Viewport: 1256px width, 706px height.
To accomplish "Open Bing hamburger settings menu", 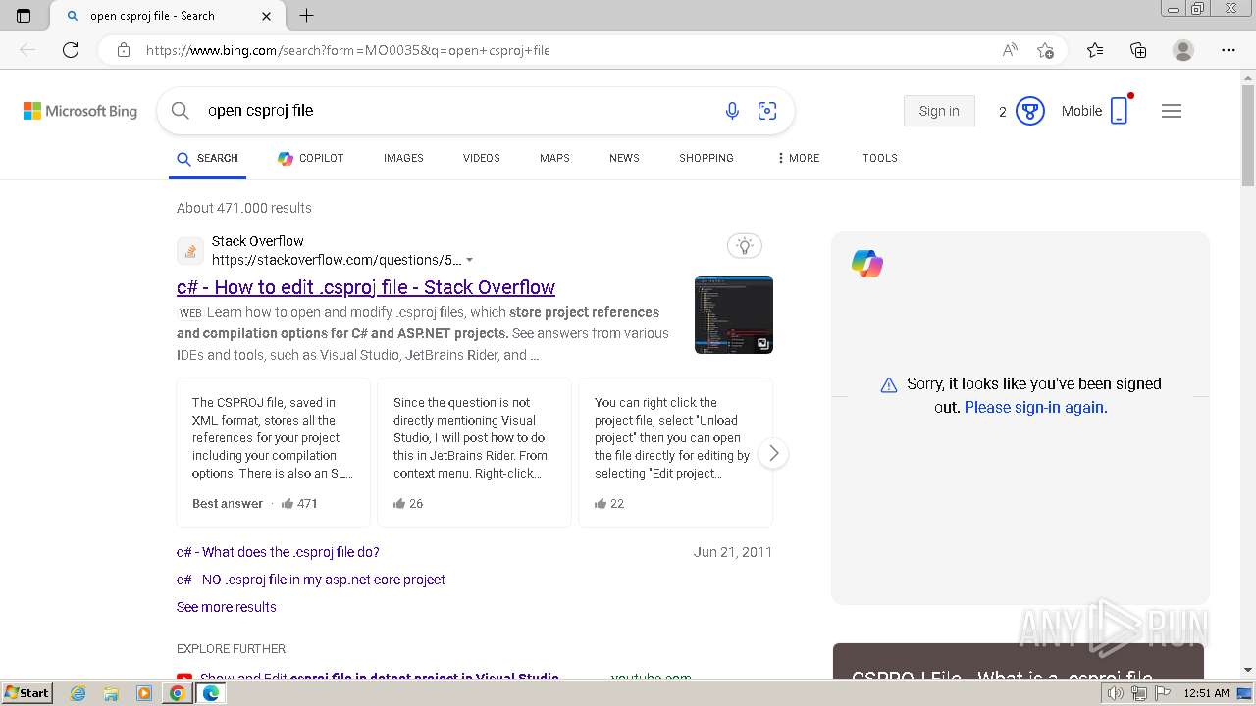I will click(1172, 111).
